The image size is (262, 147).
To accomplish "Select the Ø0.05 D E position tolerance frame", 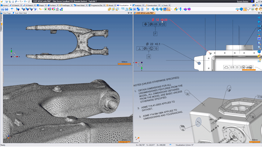I will click(x=154, y=24).
